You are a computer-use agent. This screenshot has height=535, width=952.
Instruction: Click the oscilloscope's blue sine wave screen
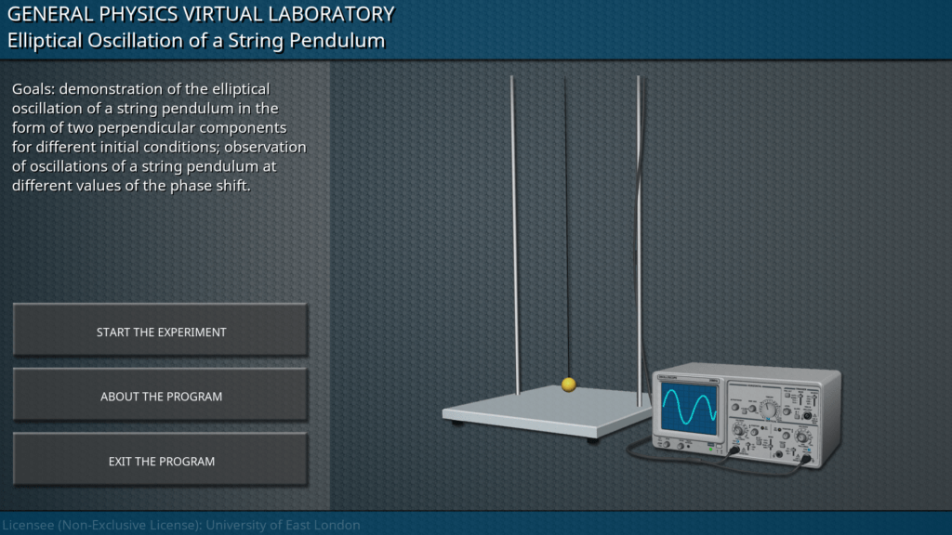(689, 409)
